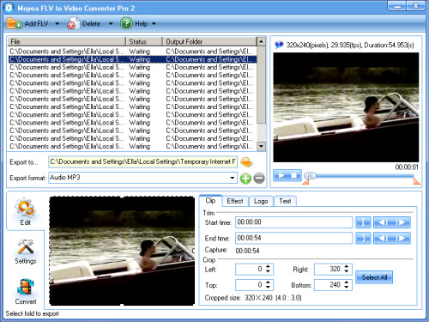Click the Delete toolbar icon
This screenshot has height=322, width=429.
pyautogui.click(x=73, y=24)
